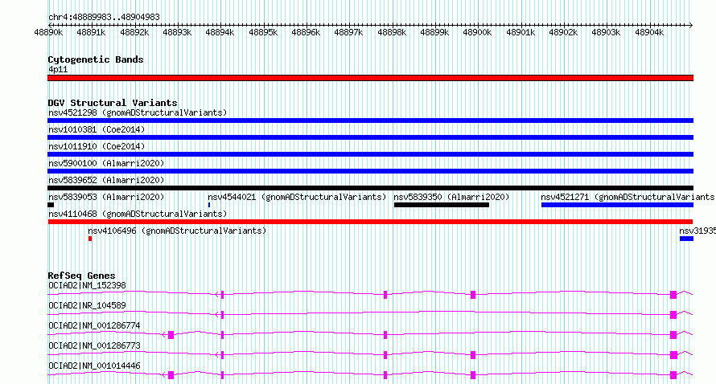Viewport: 716px width, 384px height.
Task: Click the 48892k ruler position label
Action: 134,33
